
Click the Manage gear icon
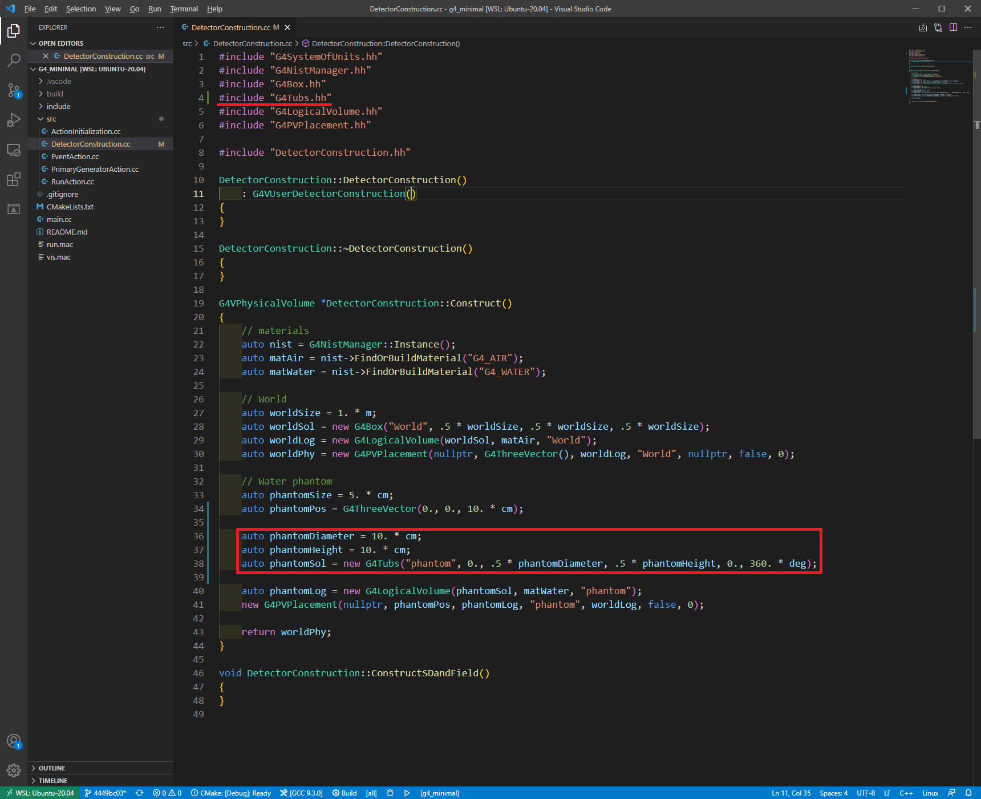click(x=14, y=770)
